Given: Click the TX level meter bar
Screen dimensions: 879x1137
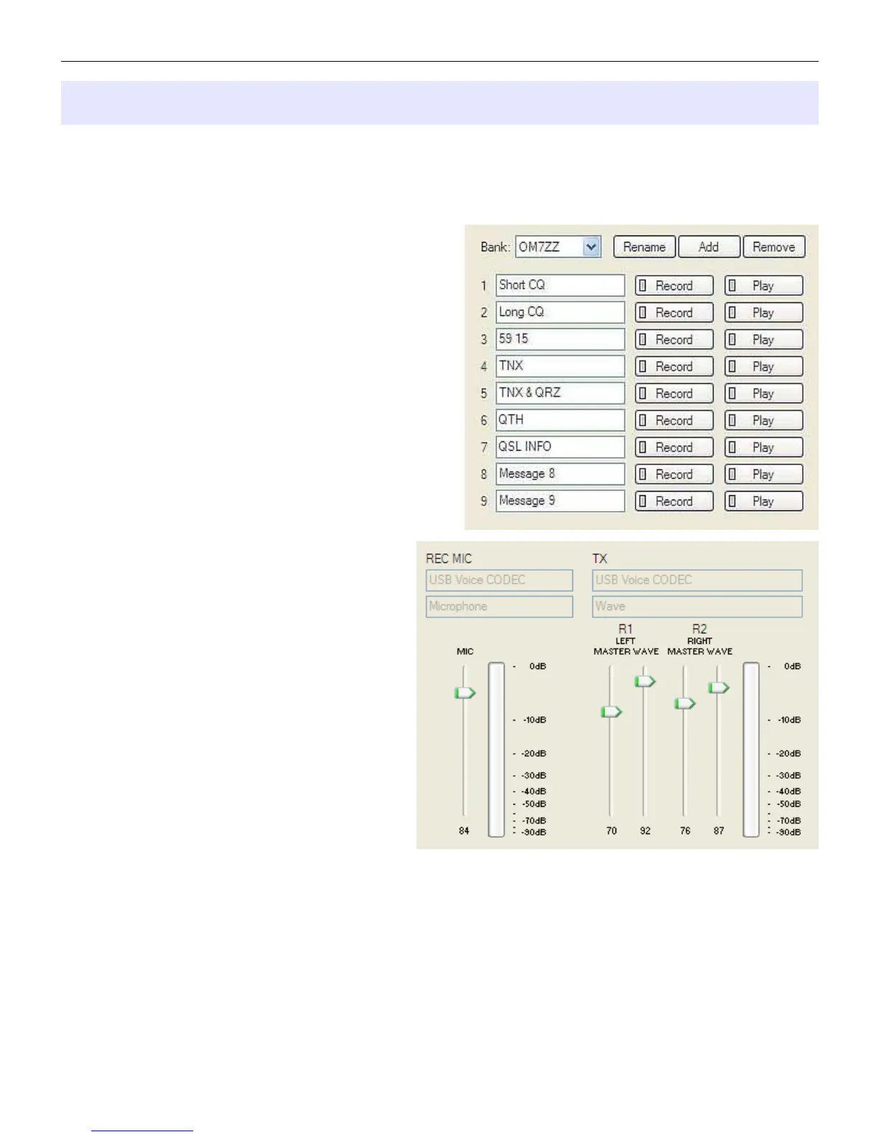Looking at the screenshot, I should click(x=751, y=750).
